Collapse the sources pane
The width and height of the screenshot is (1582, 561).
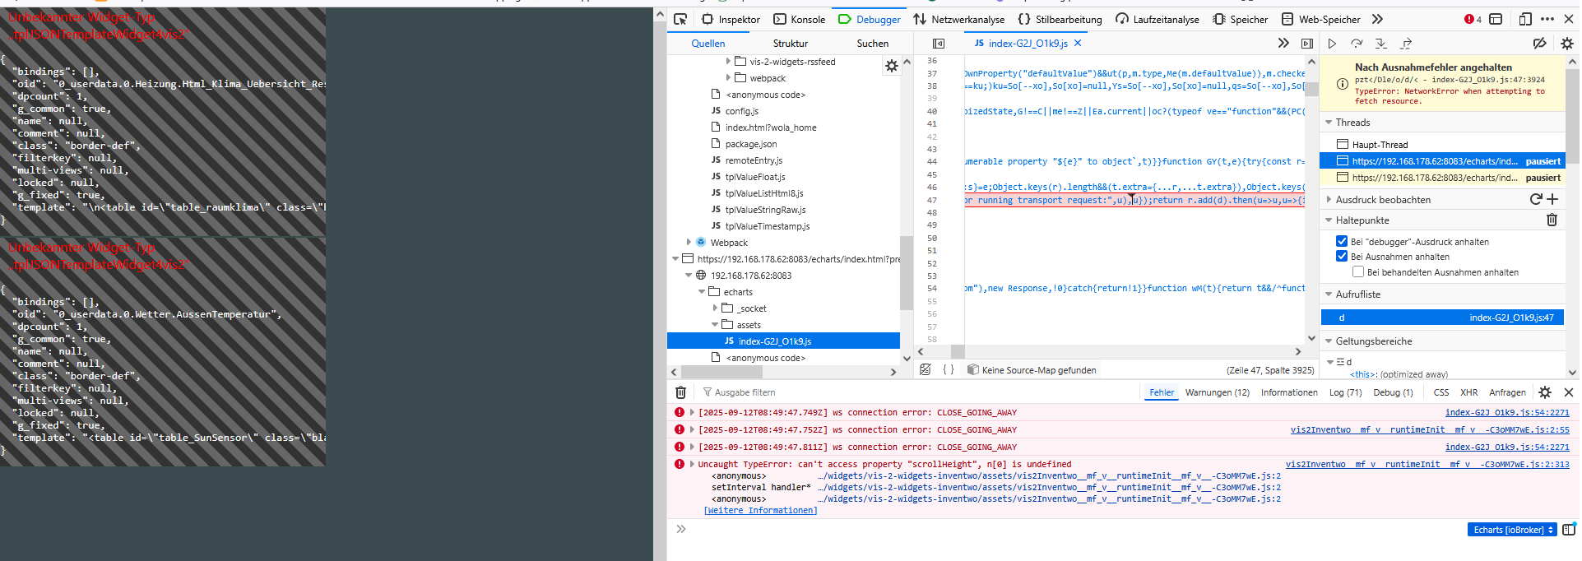939,44
